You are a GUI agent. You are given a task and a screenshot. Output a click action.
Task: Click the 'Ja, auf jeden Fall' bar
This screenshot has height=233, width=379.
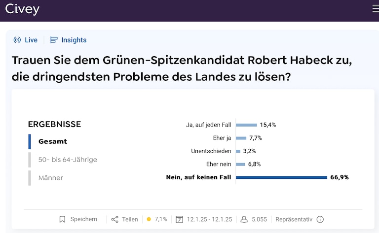click(247, 125)
